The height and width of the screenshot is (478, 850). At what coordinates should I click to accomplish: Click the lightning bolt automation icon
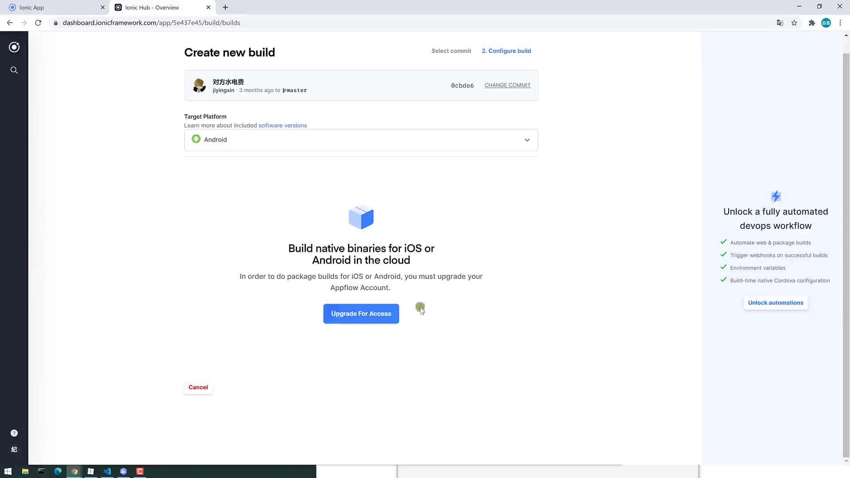pyautogui.click(x=775, y=196)
